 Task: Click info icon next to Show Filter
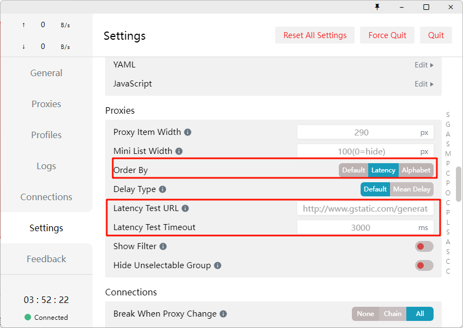coord(163,246)
